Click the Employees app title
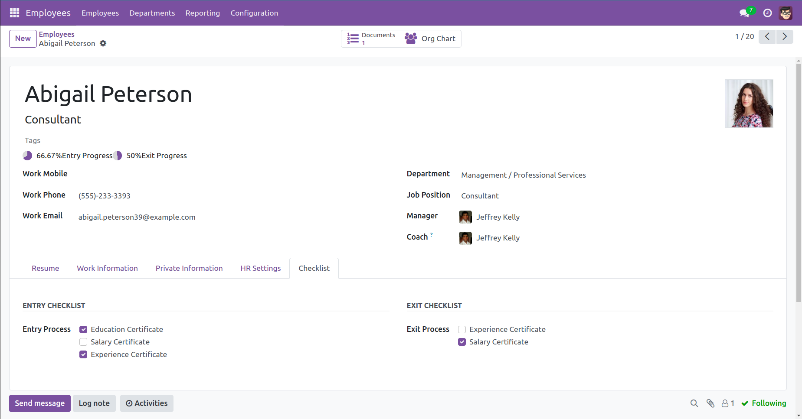This screenshot has width=802, height=419. 48,13
